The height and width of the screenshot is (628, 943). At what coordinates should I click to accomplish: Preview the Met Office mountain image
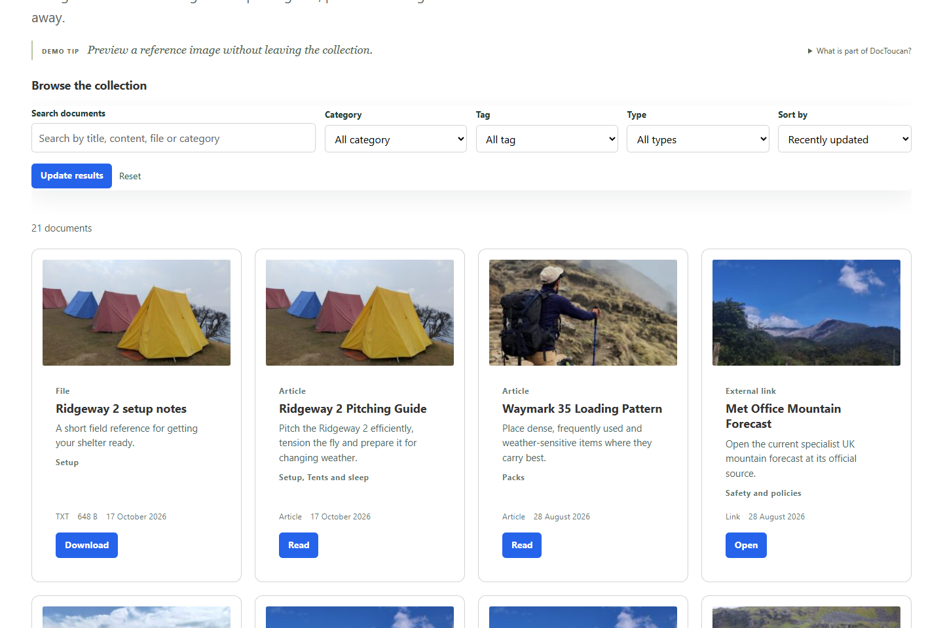806,313
